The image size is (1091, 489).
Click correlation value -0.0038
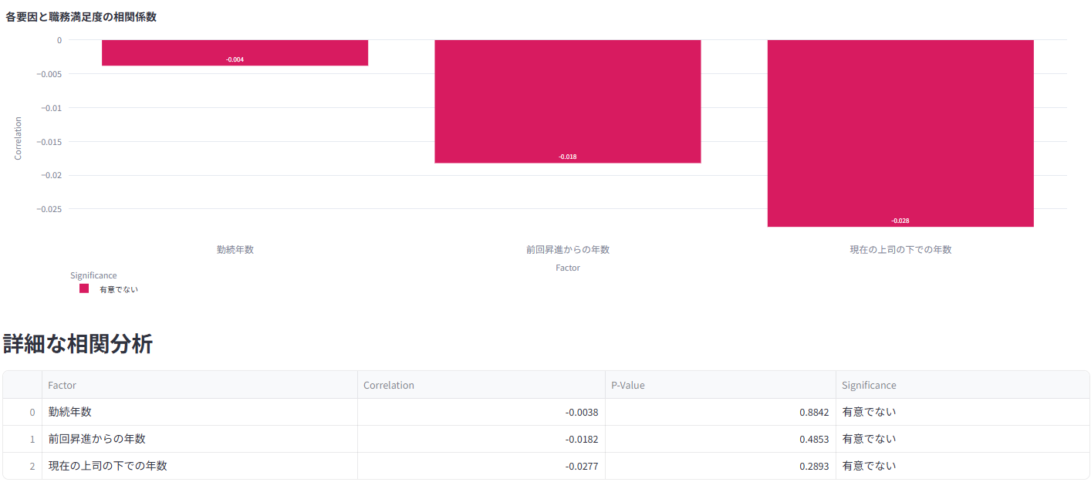pyautogui.click(x=481, y=412)
